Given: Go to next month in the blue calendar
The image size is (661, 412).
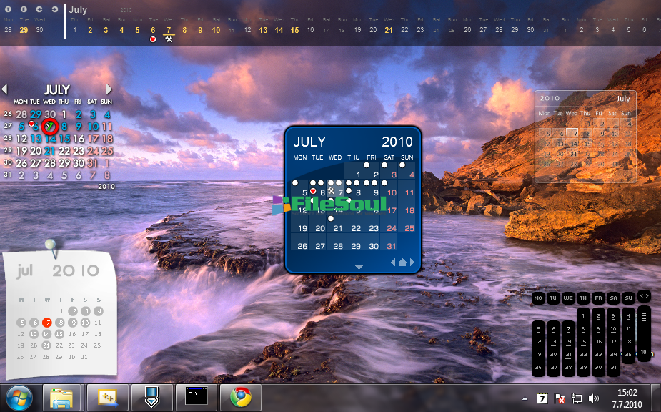Looking at the screenshot, I should (412, 263).
